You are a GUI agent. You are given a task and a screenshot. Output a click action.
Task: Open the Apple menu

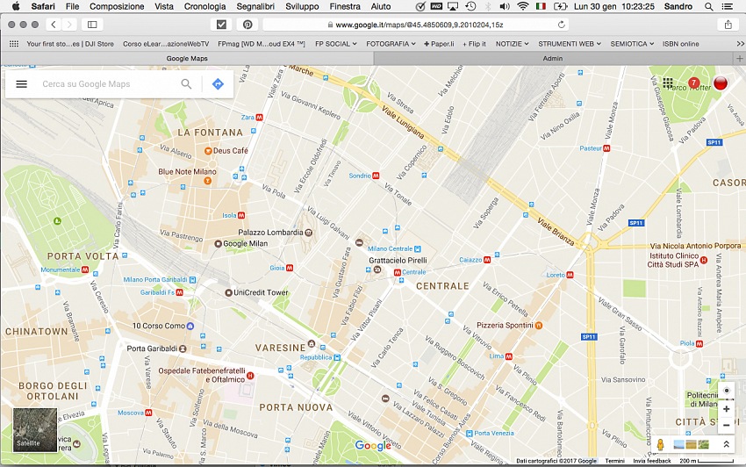15,6
